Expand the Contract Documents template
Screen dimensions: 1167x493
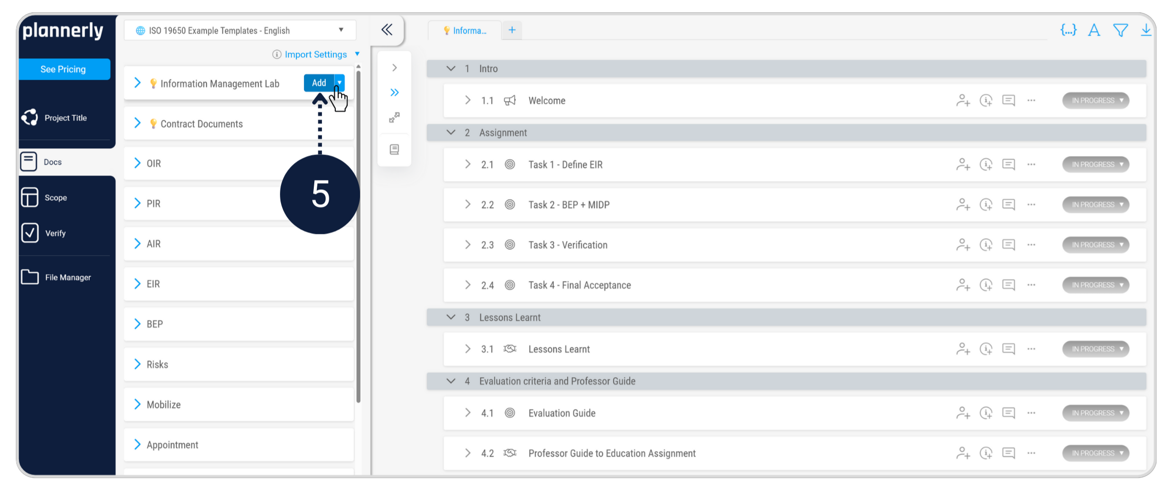[x=137, y=123]
